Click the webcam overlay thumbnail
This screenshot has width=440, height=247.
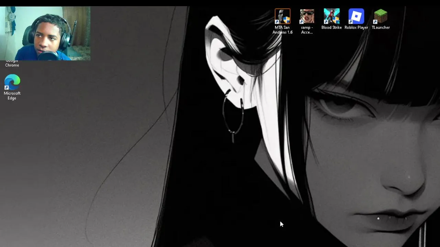pos(45,34)
